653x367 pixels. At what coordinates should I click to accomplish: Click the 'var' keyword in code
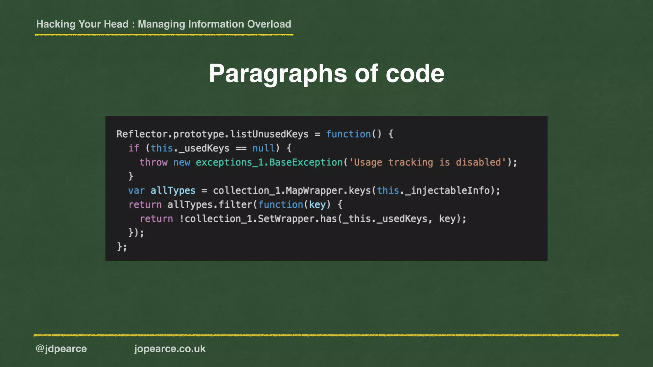(x=136, y=191)
